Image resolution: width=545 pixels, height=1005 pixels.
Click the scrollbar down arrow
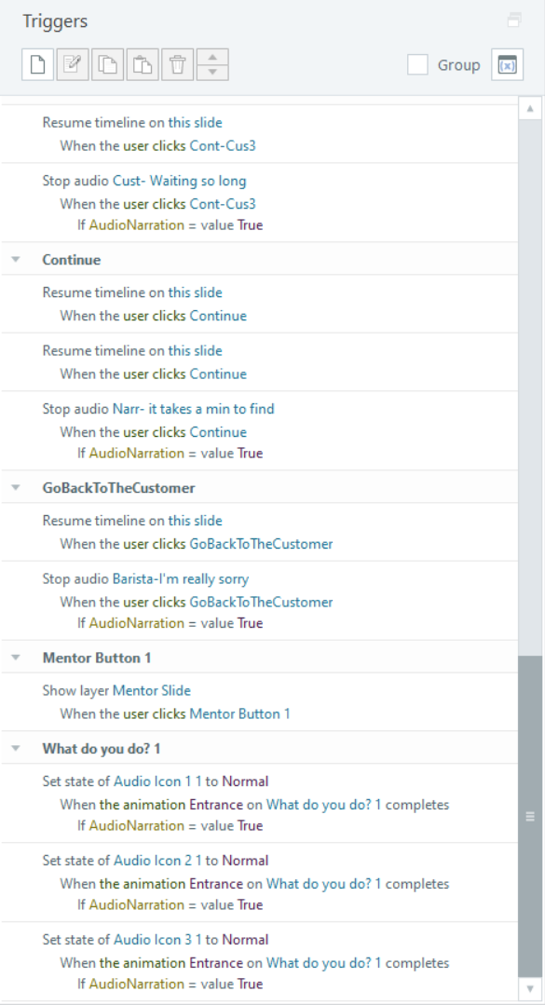point(530,988)
